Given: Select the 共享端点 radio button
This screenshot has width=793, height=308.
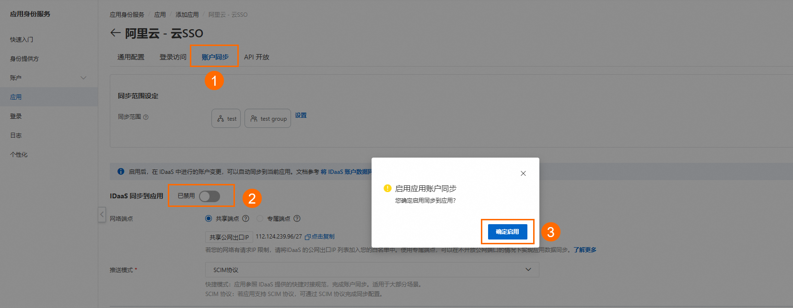Looking at the screenshot, I should click(209, 218).
